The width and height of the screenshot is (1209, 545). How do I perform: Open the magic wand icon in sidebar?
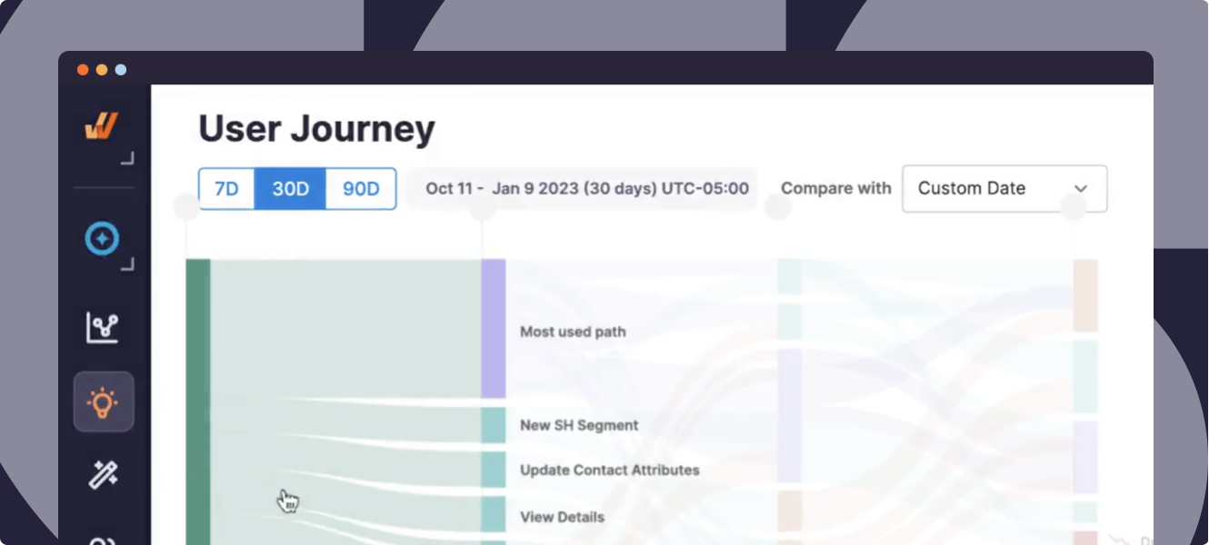(102, 474)
